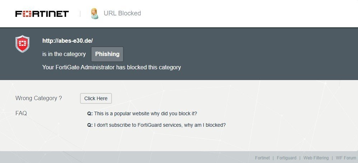
Task: Select the URL Blocked page title
Action: pos(122,13)
